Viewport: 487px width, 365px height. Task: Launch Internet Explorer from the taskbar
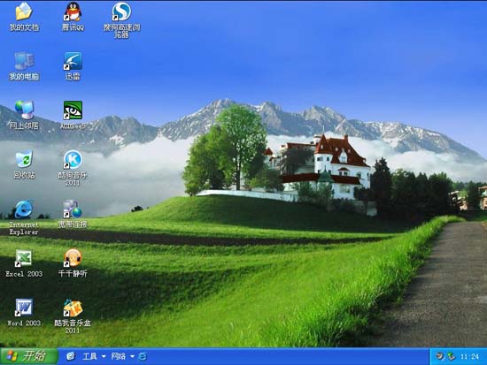[x=143, y=356]
